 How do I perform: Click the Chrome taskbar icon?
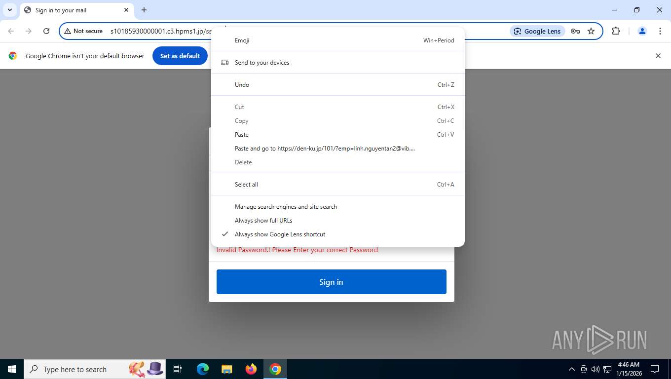[x=275, y=369]
